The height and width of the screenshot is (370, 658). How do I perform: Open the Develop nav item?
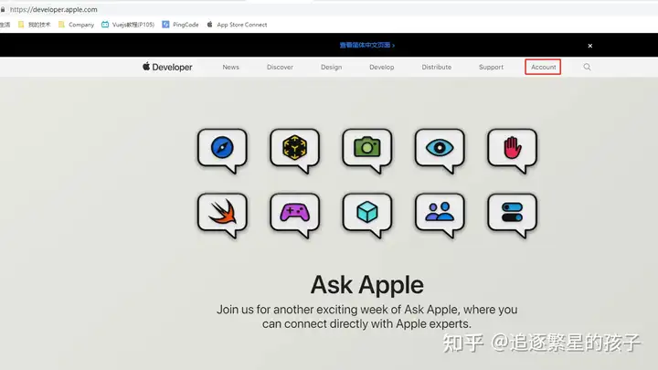coord(381,67)
